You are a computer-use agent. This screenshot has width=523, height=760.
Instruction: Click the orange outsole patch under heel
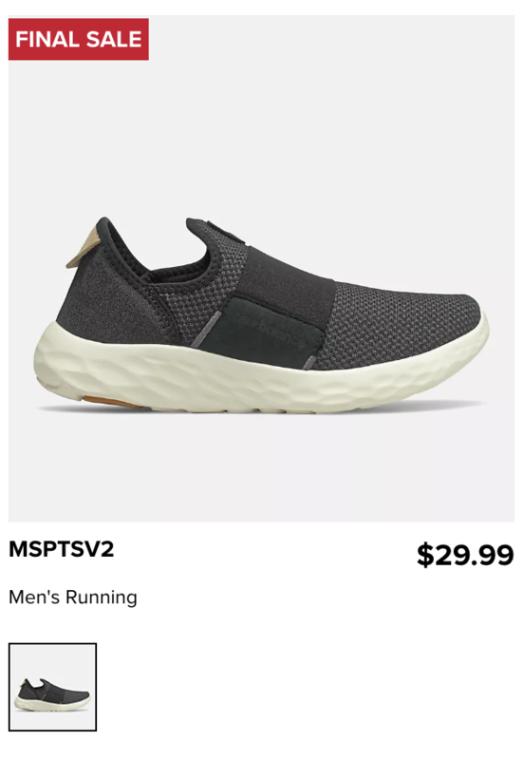coord(111,402)
